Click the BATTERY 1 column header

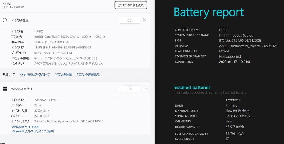tap(233, 100)
